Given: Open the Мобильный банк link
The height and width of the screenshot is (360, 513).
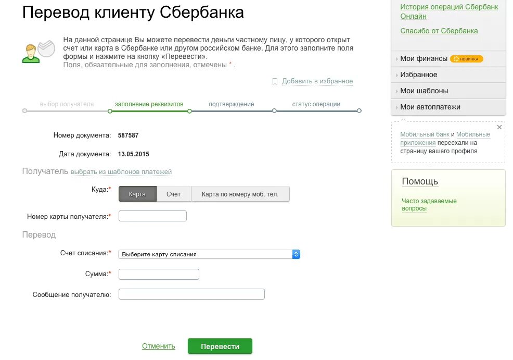Looking at the screenshot, I should click(x=425, y=134).
